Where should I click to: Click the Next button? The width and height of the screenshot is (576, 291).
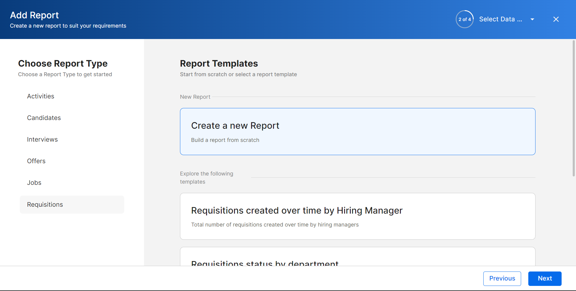tap(545, 278)
